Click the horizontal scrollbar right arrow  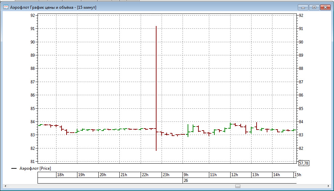[x=328, y=186]
